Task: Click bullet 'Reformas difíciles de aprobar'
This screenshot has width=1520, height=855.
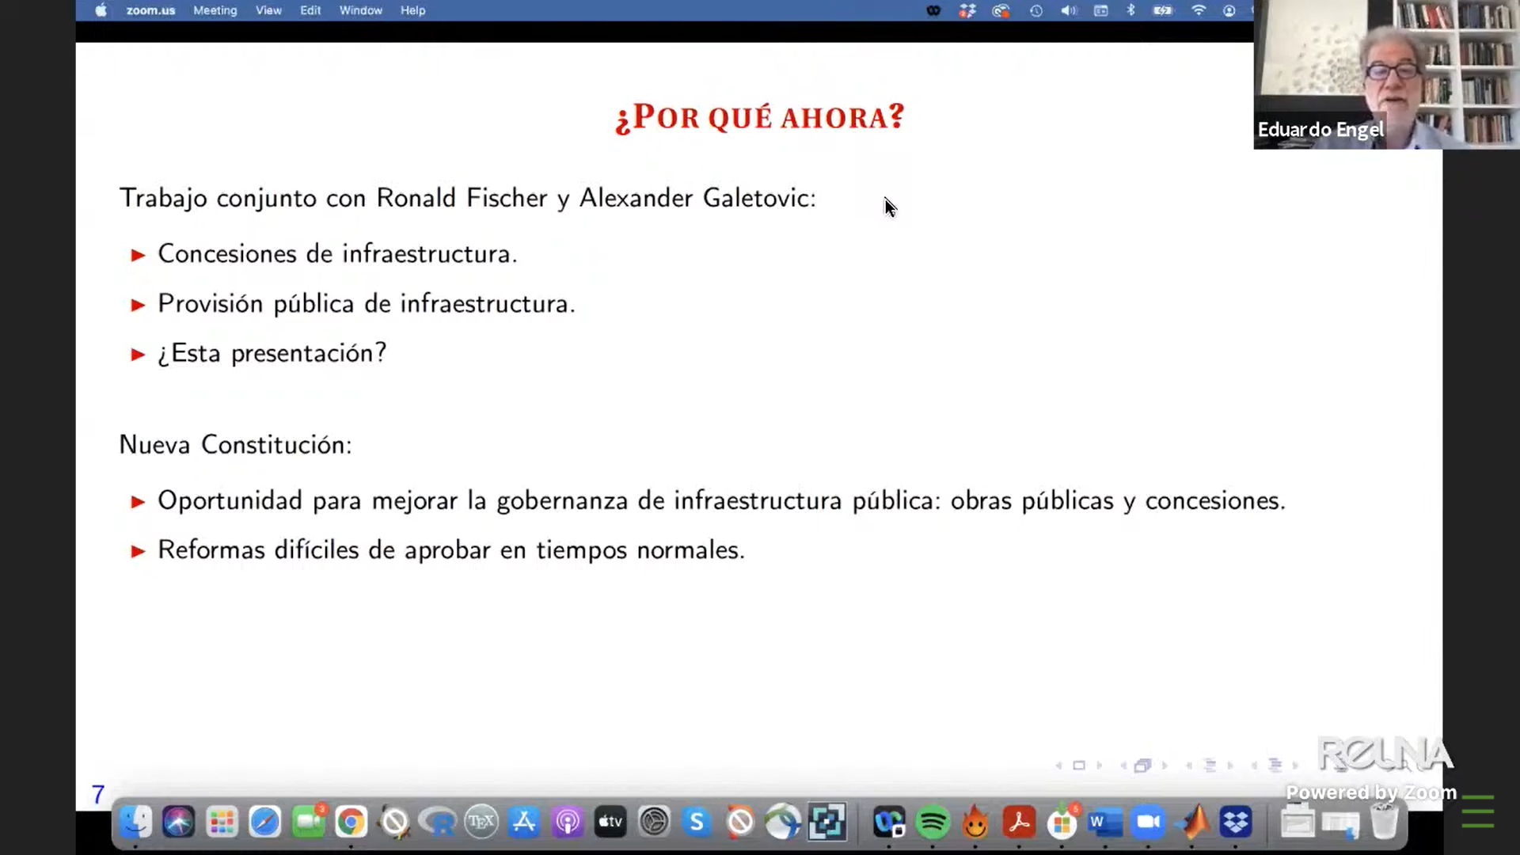Action: [x=451, y=550]
